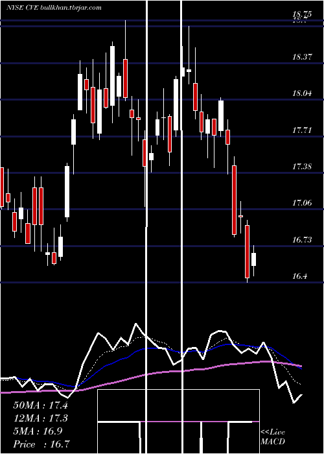Click the 5MA : 16.9 readout

tap(38, 431)
